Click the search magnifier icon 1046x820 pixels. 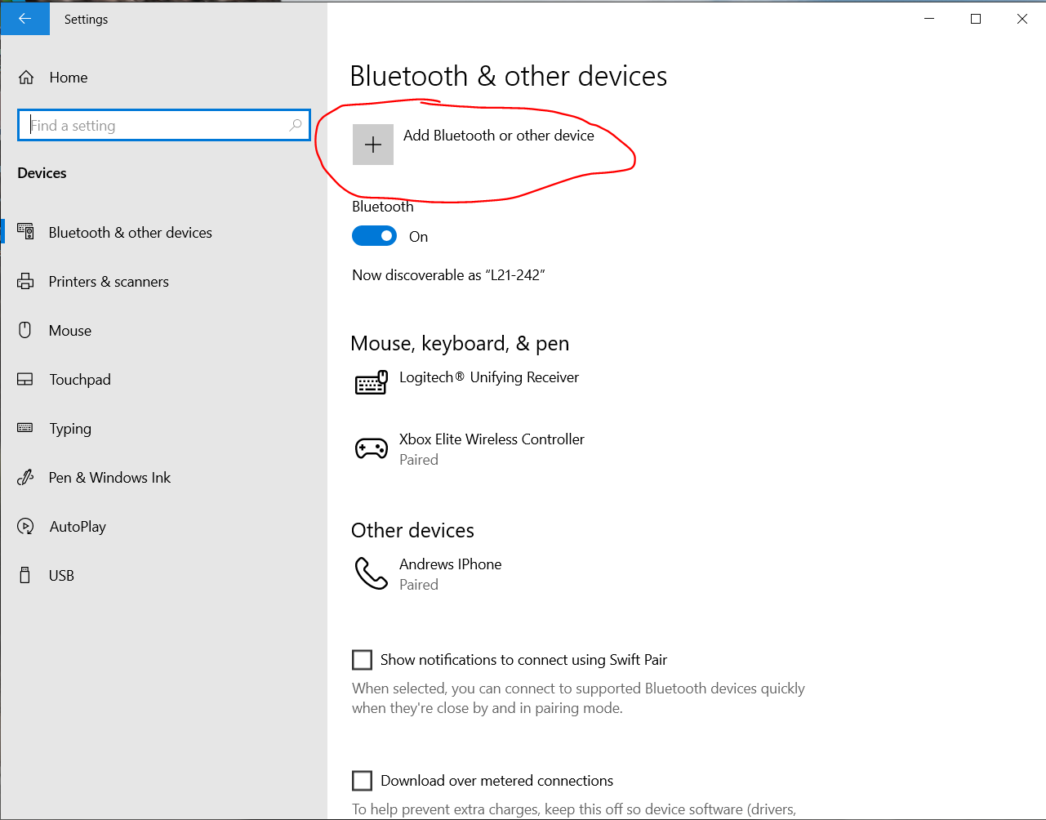[296, 125]
